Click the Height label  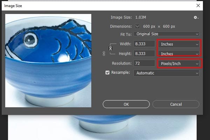[x=125, y=53]
